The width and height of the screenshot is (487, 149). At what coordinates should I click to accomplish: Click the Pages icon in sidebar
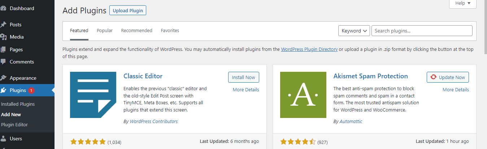pyautogui.click(x=3, y=49)
